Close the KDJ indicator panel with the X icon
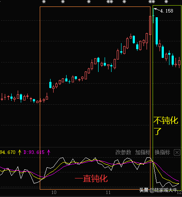182x197 pixels. click(x=177, y=153)
